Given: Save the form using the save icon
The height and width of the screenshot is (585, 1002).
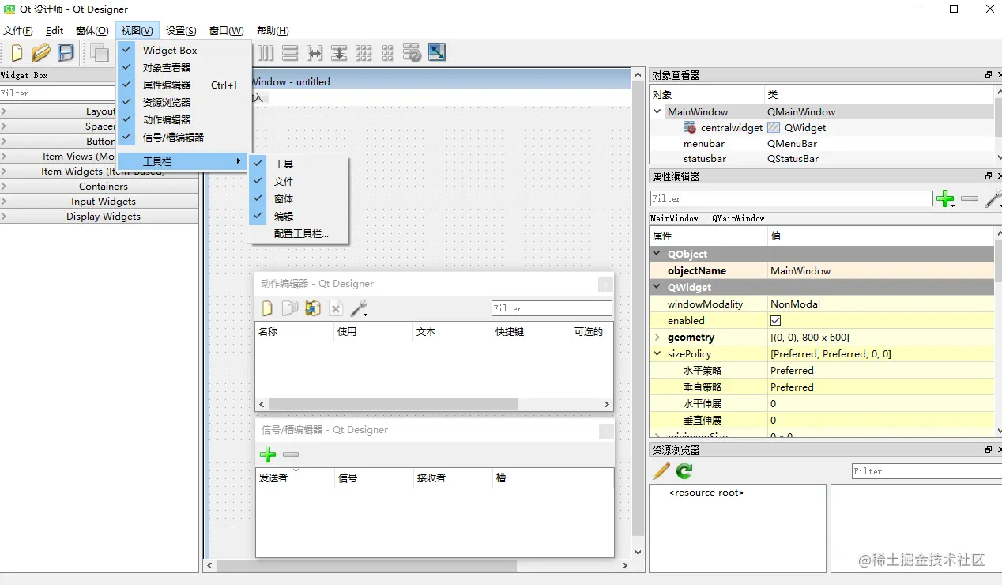Looking at the screenshot, I should (66, 53).
